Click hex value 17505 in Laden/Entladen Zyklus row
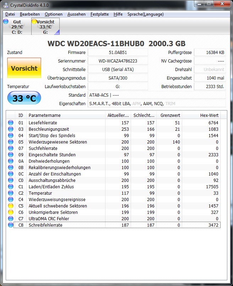The width and height of the screenshot is (233, 286). 212,187
